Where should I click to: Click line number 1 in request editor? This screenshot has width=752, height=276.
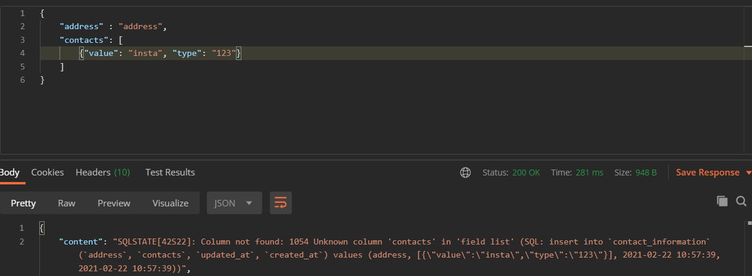click(x=23, y=13)
